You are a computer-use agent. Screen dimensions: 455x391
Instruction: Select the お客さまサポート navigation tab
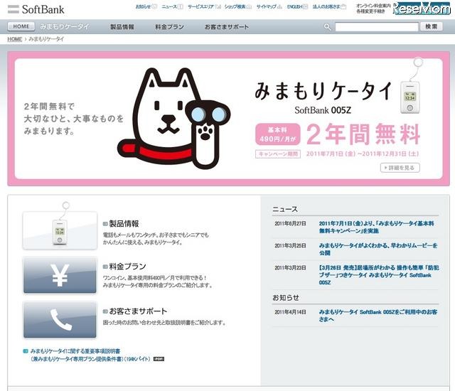pos(227,27)
